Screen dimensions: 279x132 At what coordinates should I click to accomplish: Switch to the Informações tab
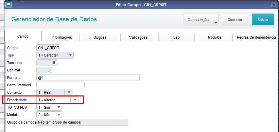62,37
